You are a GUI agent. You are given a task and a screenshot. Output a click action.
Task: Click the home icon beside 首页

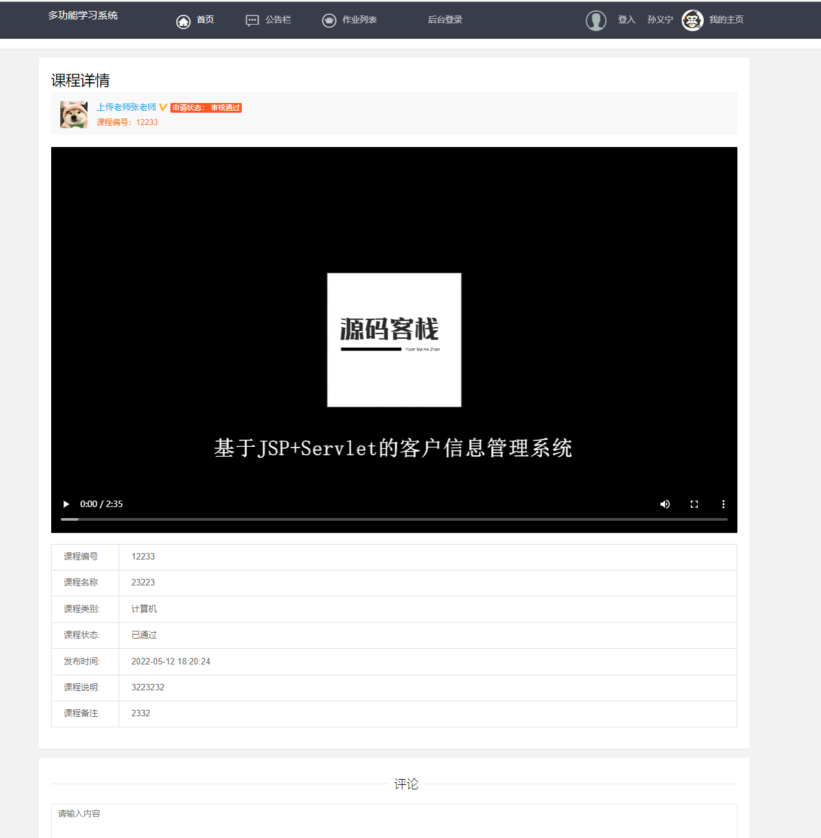[184, 20]
